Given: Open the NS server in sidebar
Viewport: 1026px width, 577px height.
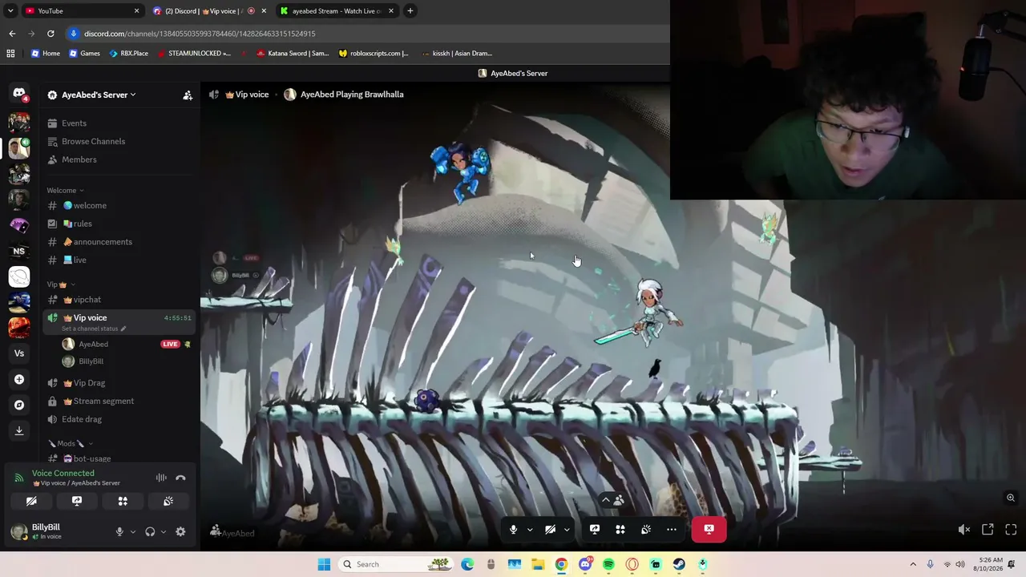Looking at the screenshot, I should coord(19,251).
